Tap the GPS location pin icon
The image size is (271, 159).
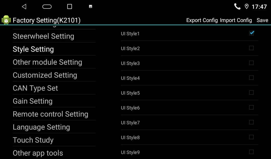tap(247, 7)
